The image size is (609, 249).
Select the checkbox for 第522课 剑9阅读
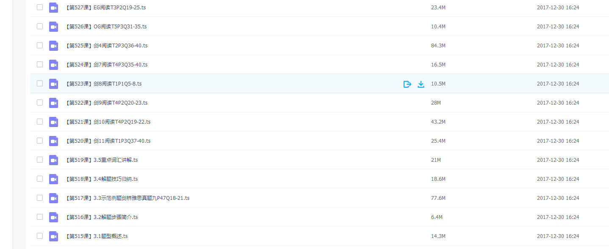coord(40,102)
